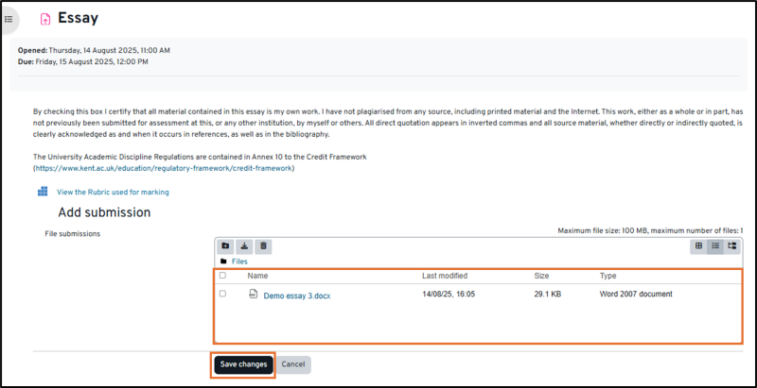Image resolution: width=757 pixels, height=388 pixels.
Task: Sort files by Type column
Action: pos(608,276)
